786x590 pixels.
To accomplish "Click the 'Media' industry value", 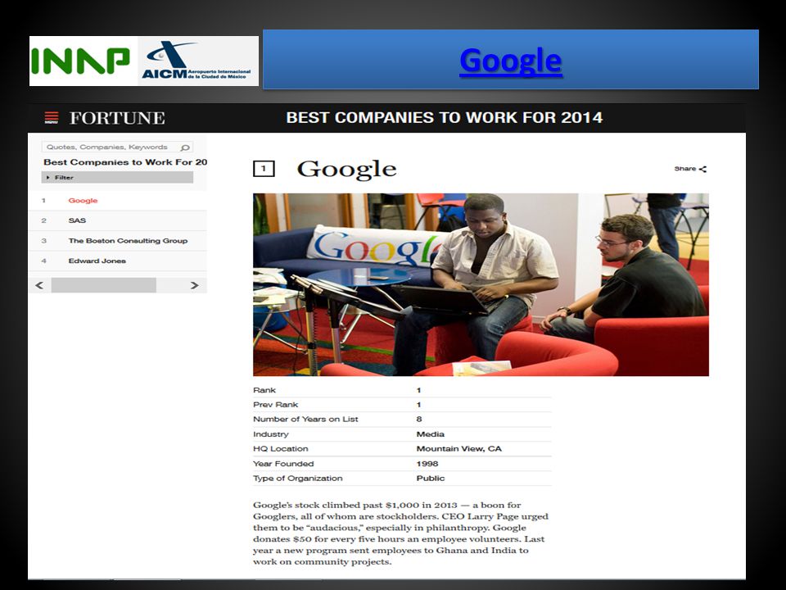I will [430, 434].
